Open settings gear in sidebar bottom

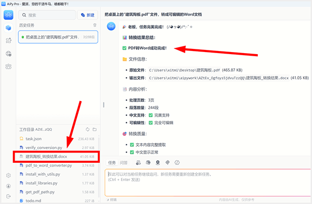click(x=8, y=175)
